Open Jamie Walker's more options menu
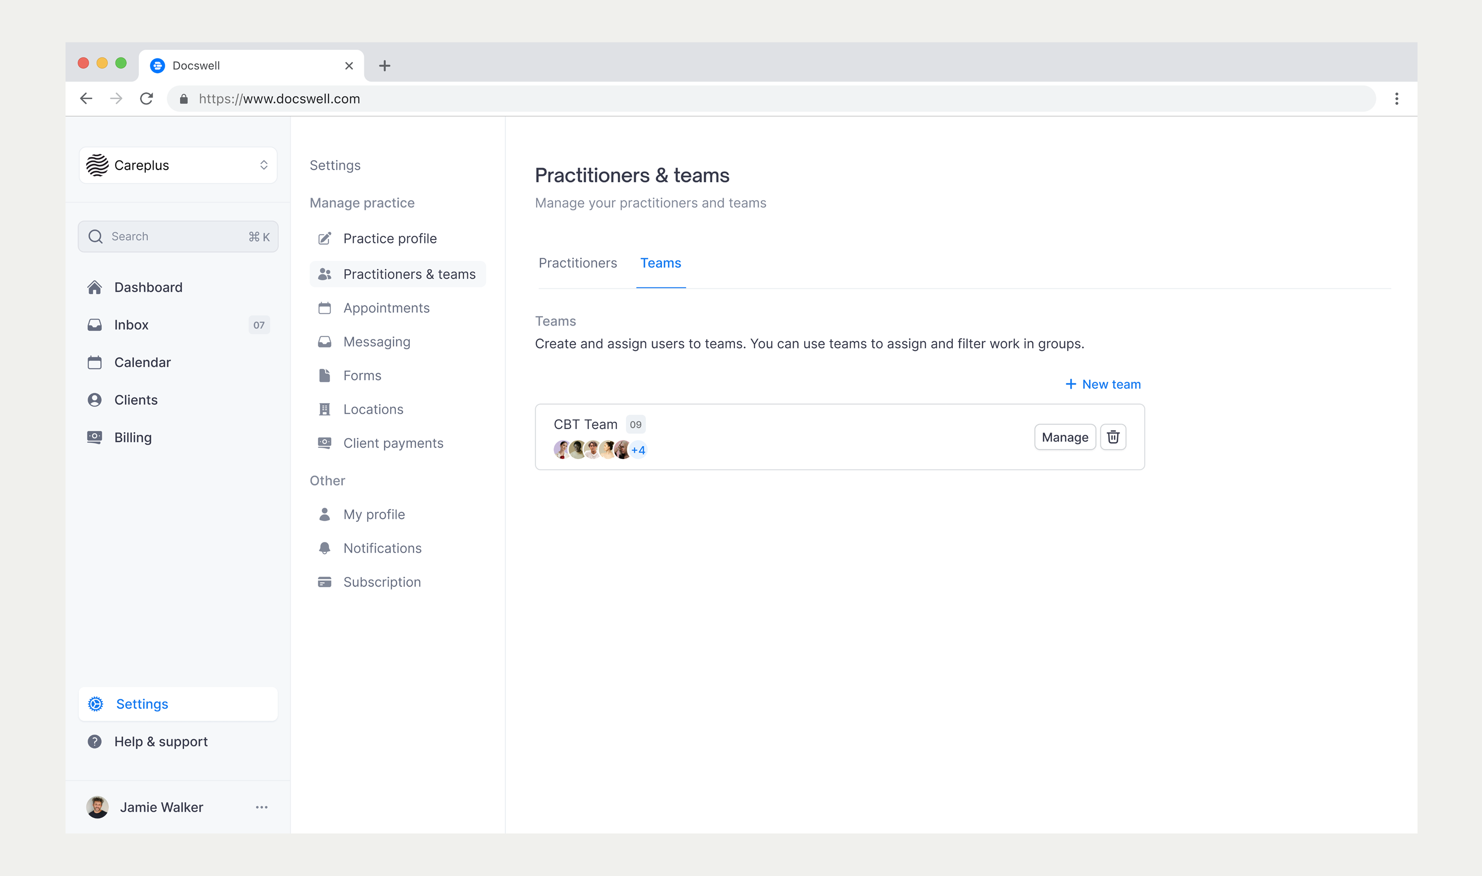1482x876 pixels. (261, 807)
